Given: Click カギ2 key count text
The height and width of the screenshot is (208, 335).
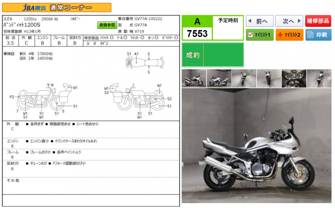Looking at the screenshot, I should (x=104, y=43).
